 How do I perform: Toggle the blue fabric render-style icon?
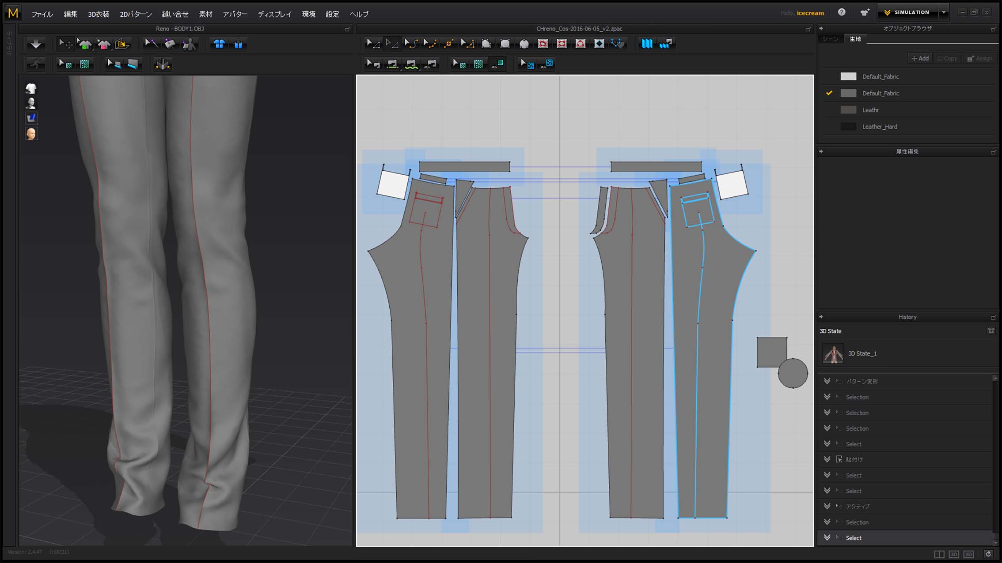31,118
